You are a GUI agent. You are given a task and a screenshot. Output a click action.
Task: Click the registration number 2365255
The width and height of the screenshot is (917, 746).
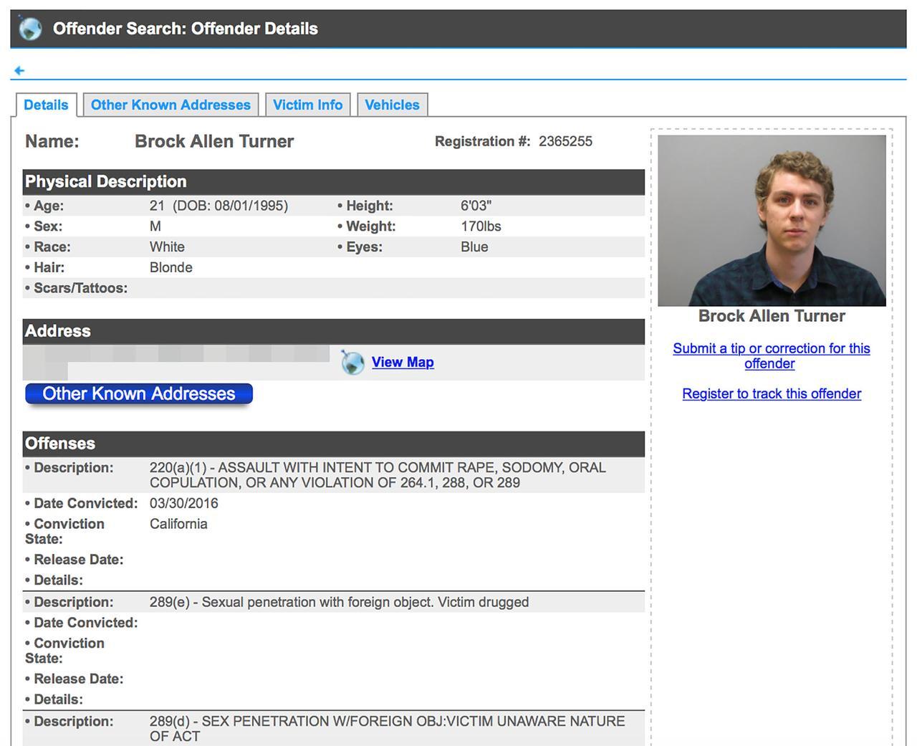pyautogui.click(x=565, y=141)
